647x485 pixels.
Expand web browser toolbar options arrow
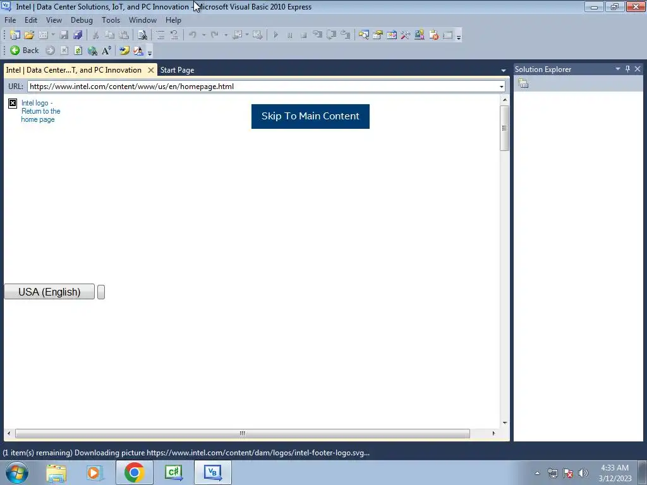[149, 52]
